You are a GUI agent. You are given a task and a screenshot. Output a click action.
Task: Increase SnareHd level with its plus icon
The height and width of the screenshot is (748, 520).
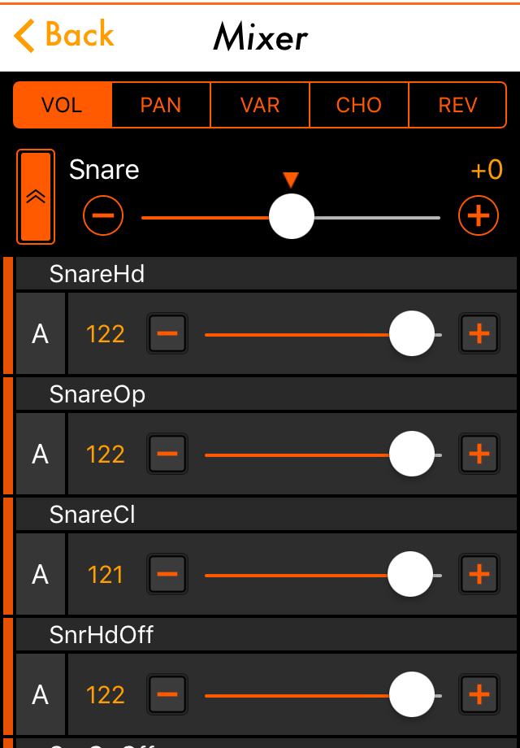pyautogui.click(x=479, y=333)
